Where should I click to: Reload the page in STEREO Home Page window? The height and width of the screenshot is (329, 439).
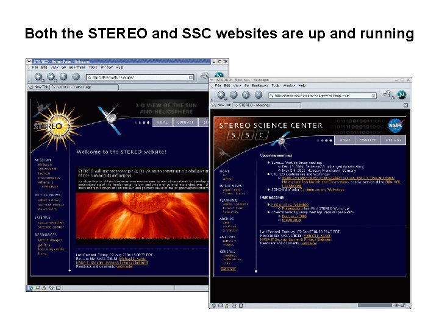pos(63,76)
